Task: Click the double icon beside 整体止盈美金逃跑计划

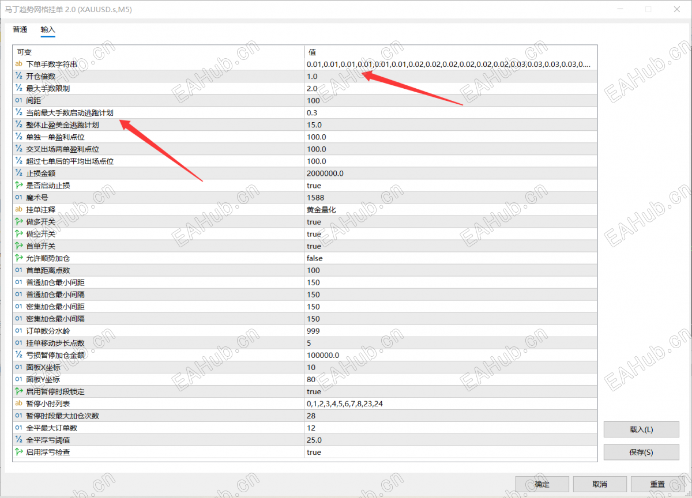Action: point(19,124)
